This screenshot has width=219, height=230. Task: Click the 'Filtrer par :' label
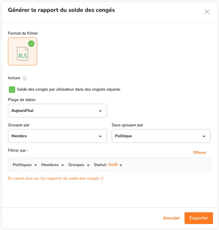pyautogui.click(x=18, y=151)
